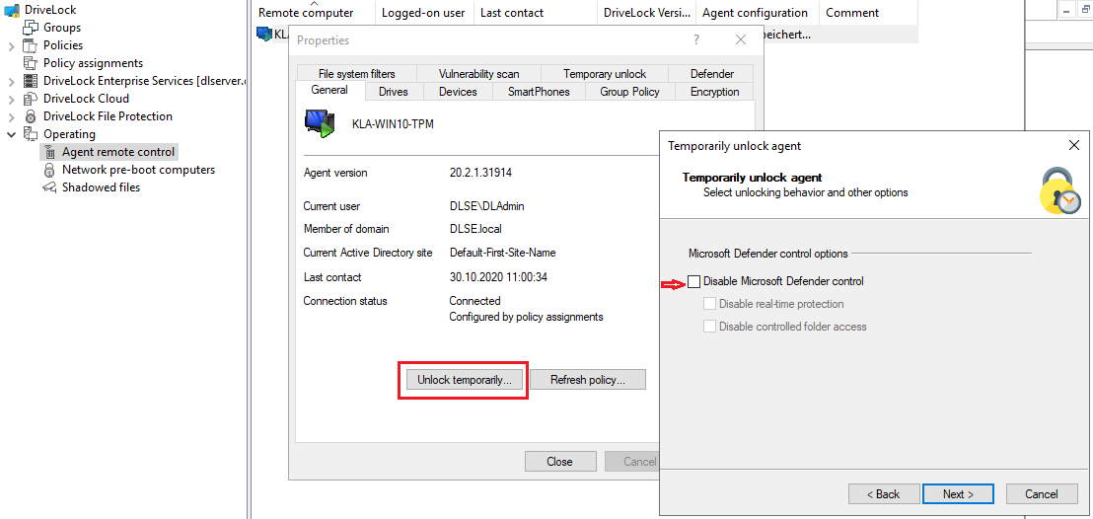Open the File system filters tab
1093x519 pixels.
coord(356,73)
